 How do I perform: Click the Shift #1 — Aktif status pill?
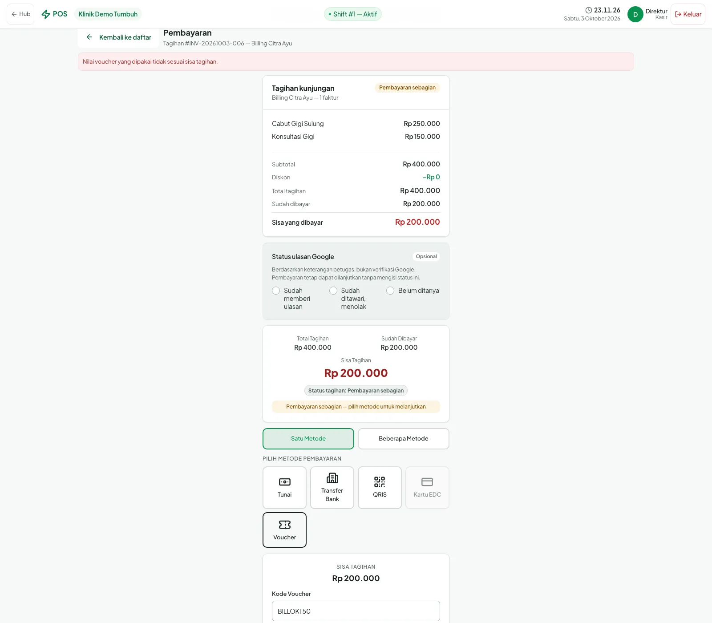(x=353, y=14)
